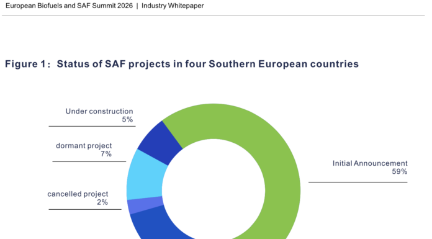Select the "Under construction" label
The image size is (432, 239).
(x=99, y=111)
